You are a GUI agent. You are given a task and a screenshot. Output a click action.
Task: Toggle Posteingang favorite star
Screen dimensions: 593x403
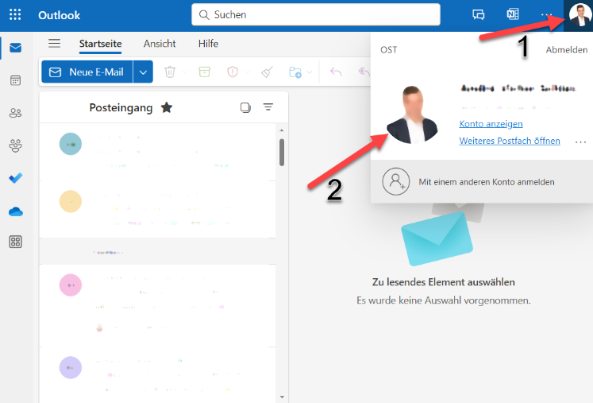pos(167,107)
